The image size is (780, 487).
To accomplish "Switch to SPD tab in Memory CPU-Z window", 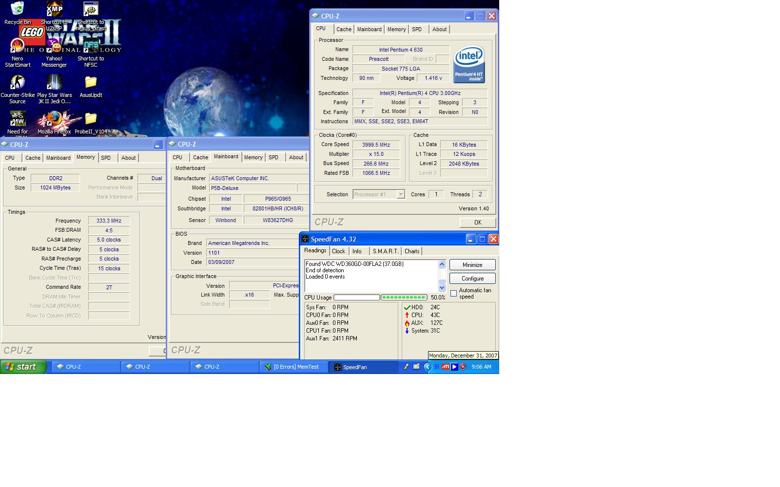I will click(106, 158).
